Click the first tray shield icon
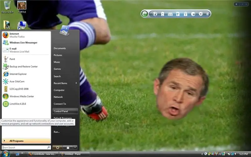 pos(206,154)
